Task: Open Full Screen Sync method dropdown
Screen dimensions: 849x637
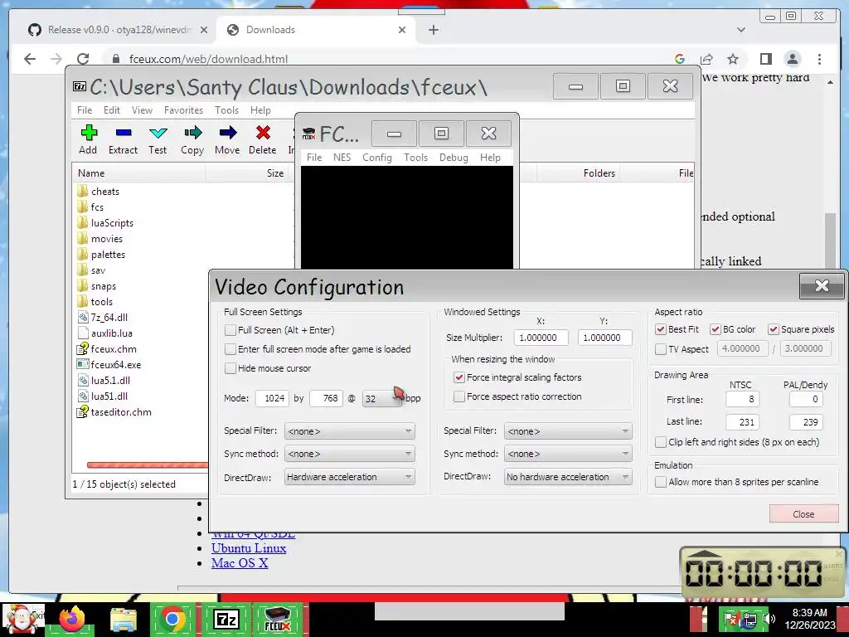Action: pyautogui.click(x=350, y=454)
